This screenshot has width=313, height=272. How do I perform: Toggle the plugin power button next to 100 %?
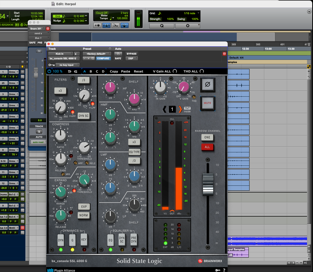click(49, 71)
